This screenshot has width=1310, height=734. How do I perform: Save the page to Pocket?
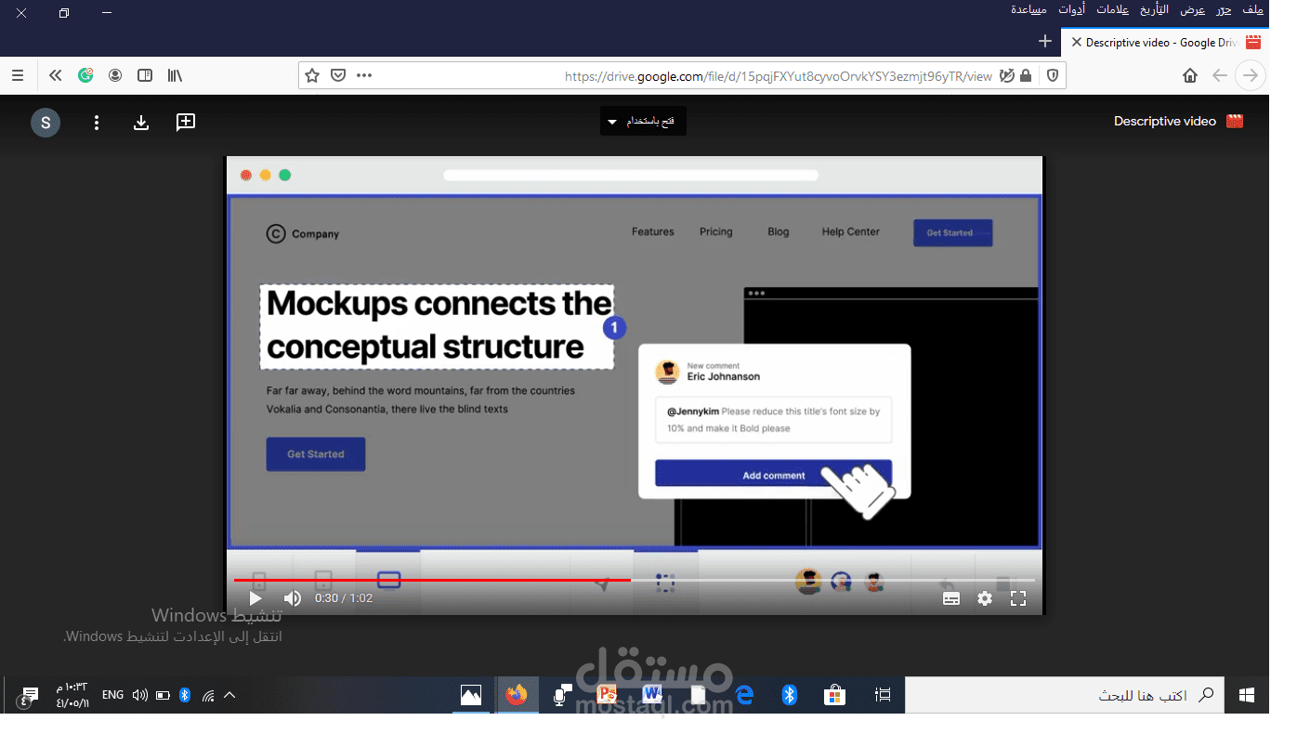pyautogui.click(x=338, y=75)
